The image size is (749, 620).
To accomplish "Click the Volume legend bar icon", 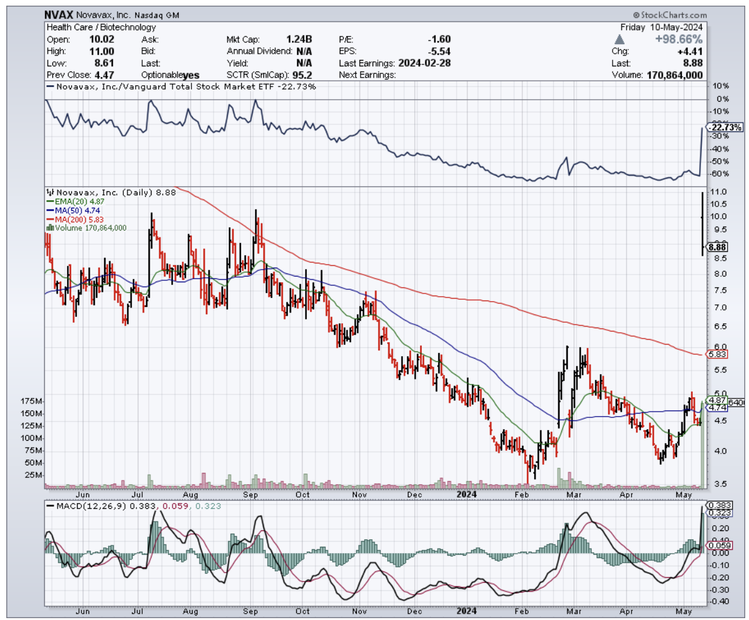I will [49, 228].
